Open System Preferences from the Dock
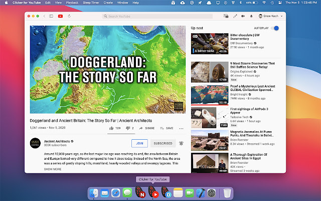321x201 pixels. click(x=212, y=193)
